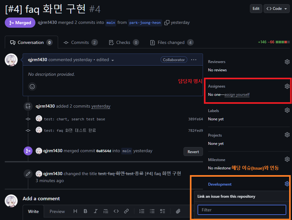
Task: Select the Write tab in comment editor
Action: point(33,211)
